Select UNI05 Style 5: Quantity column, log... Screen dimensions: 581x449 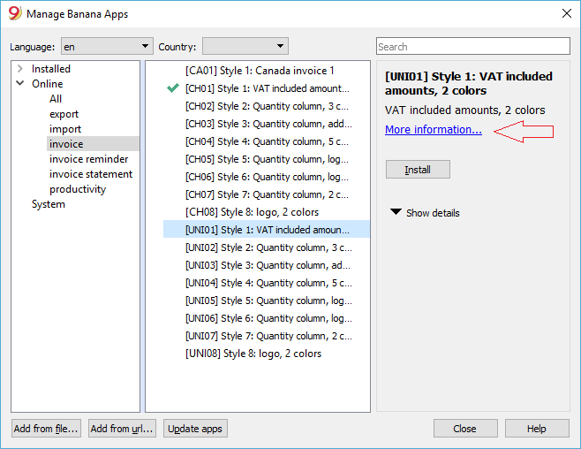coord(268,301)
